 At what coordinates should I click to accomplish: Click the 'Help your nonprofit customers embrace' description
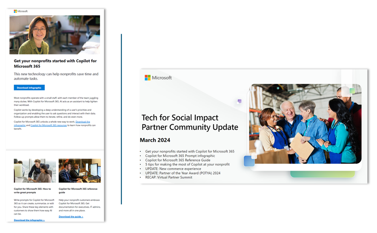click(x=80, y=205)
